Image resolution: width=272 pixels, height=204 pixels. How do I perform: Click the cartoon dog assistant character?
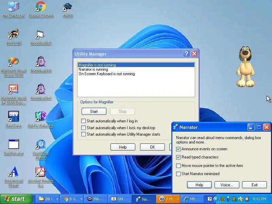[245, 67]
